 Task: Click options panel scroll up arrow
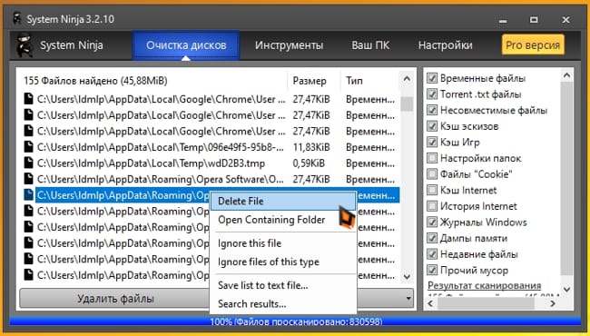(x=566, y=75)
